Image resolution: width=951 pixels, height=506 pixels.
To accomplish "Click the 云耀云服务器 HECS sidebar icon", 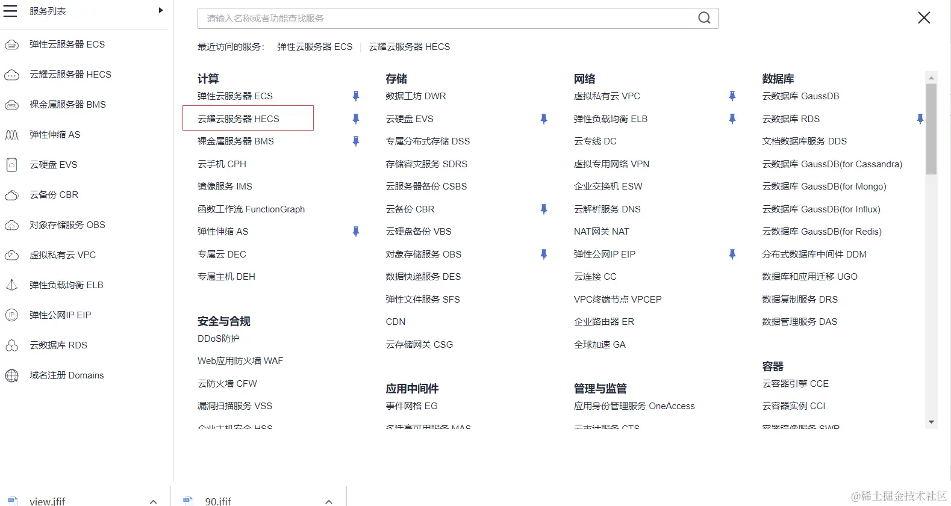I will click(x=11, y=75).
